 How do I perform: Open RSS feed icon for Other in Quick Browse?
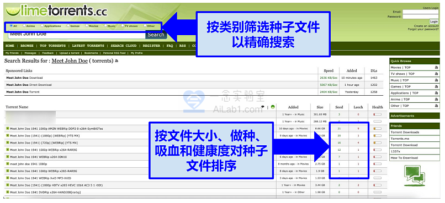point(437,106)
